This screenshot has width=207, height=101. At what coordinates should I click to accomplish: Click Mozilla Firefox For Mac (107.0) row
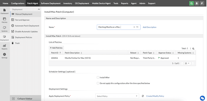(122, 58)
